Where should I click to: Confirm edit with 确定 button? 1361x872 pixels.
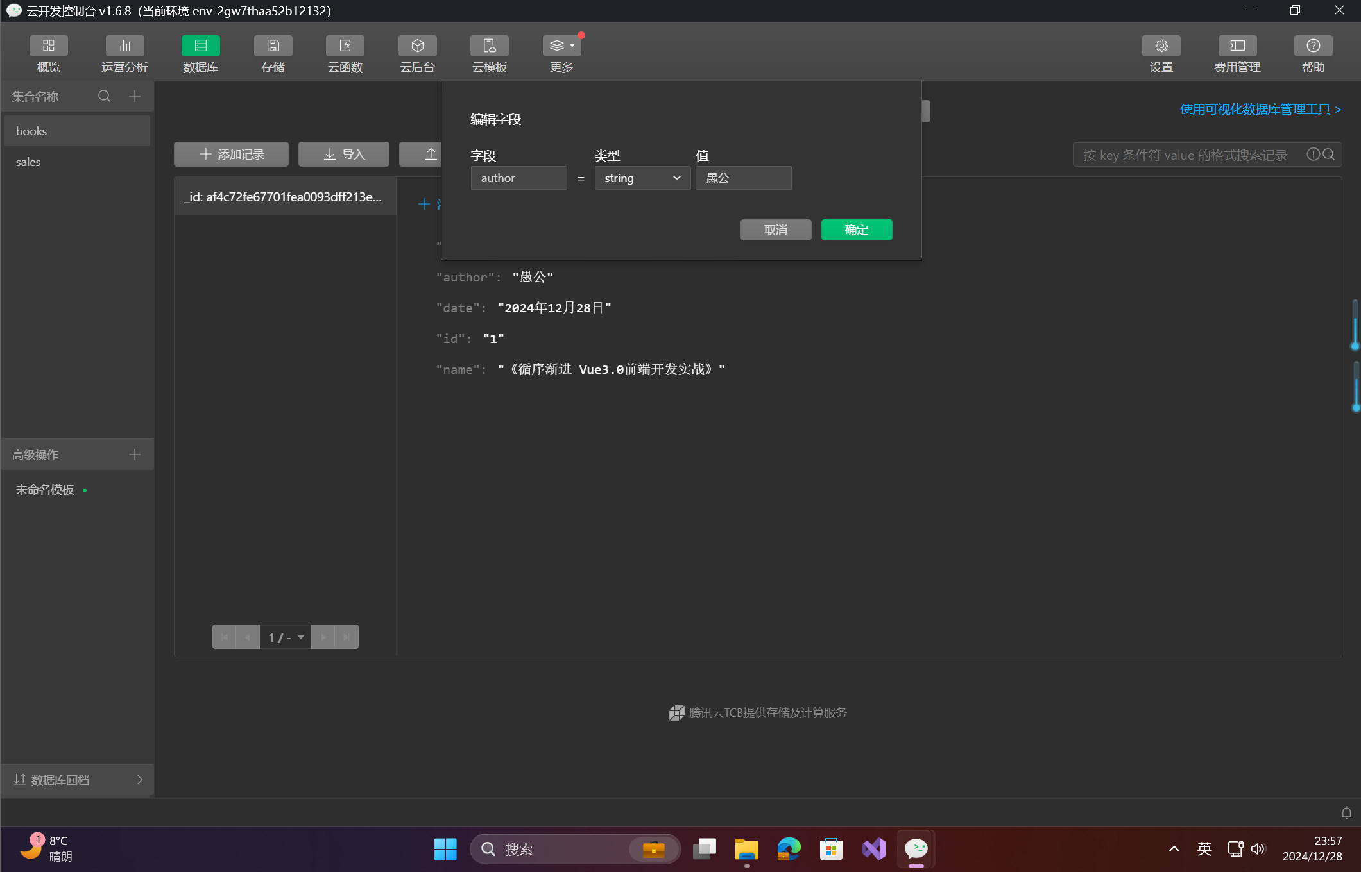[856, 230]
